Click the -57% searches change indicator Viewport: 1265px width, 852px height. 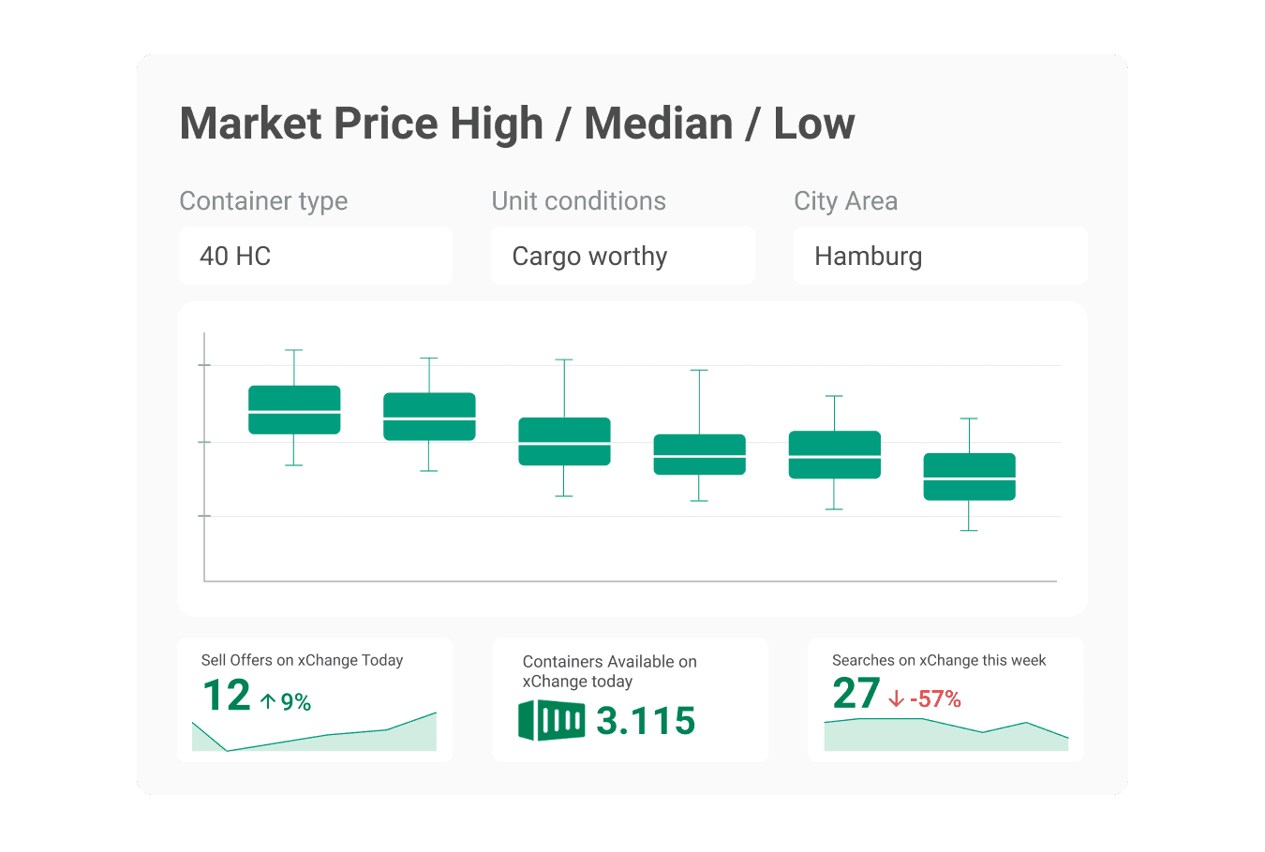[x=934, y=699]
